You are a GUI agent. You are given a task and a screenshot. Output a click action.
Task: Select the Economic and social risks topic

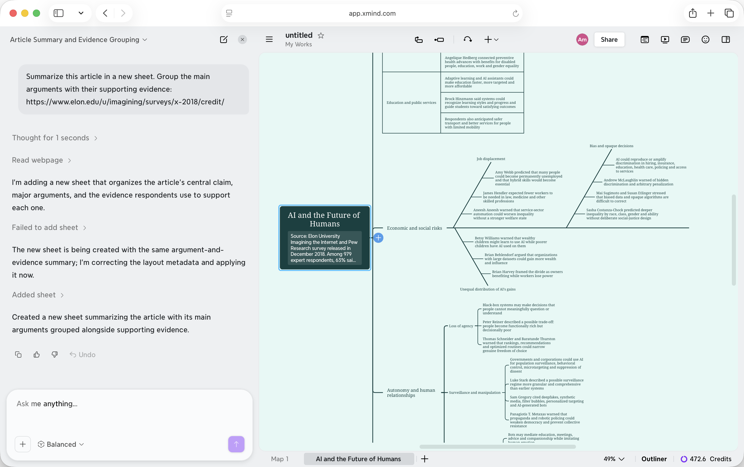[415, 228]
